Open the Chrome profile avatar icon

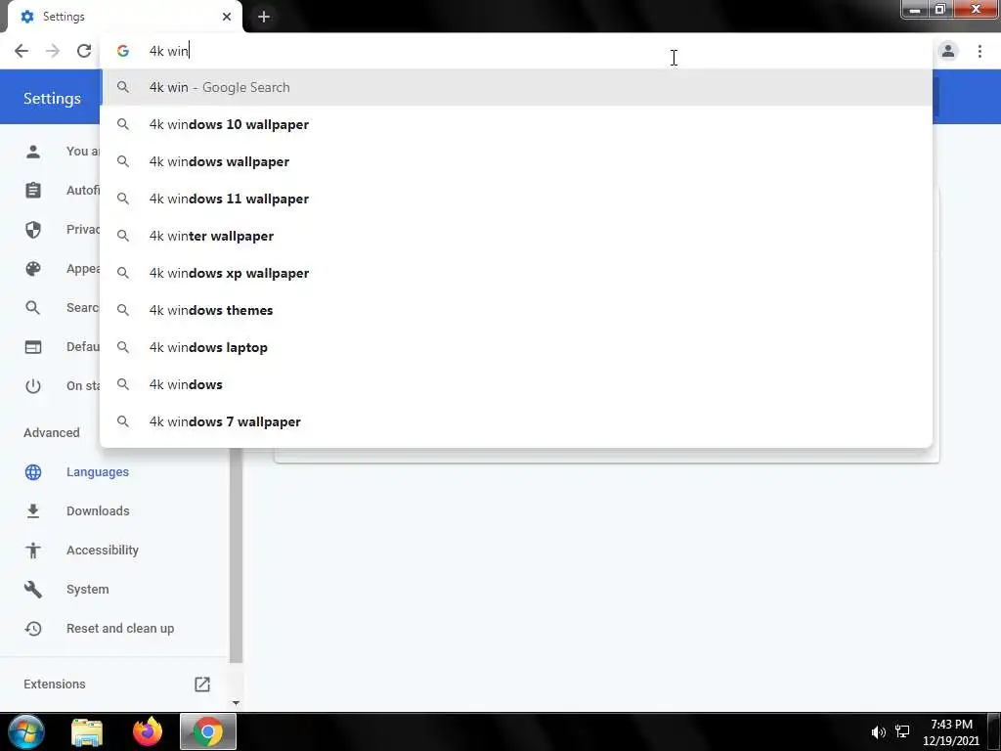tap(948, 51)
